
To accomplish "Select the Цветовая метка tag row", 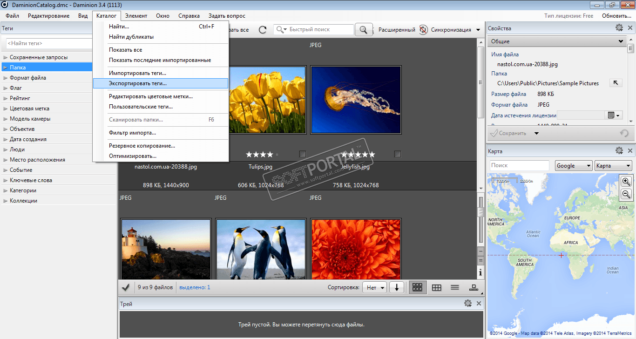I will [58, 108].
